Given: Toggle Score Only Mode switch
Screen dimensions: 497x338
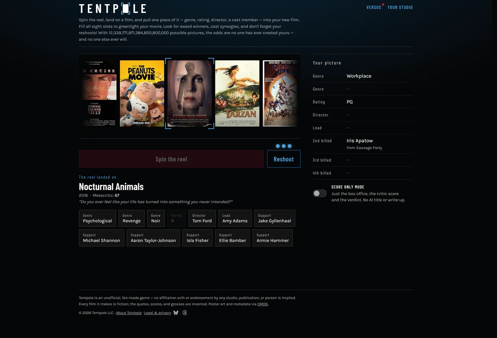Looking at the screenshot, I should [x=320, y=193].
